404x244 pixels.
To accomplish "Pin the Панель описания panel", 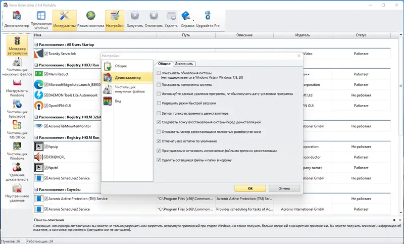I will 394,220.
